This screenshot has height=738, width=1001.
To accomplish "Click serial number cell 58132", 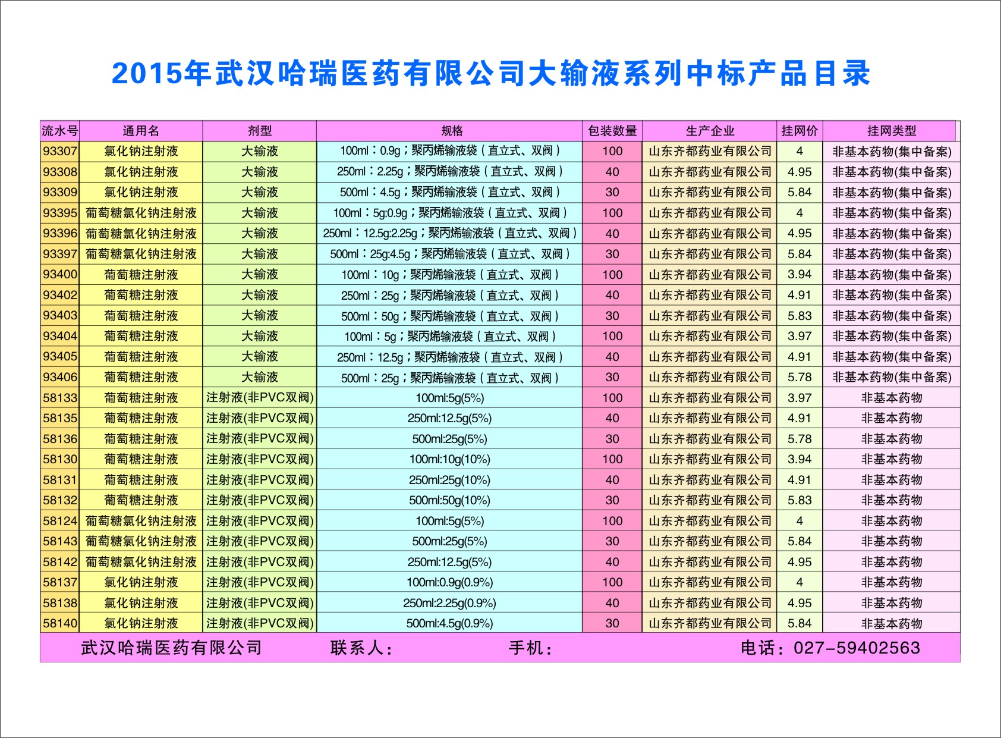I will click(59, 500).
